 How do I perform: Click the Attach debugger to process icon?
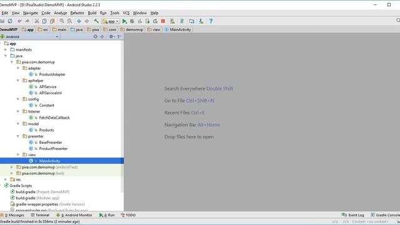[x=147, y=21]
